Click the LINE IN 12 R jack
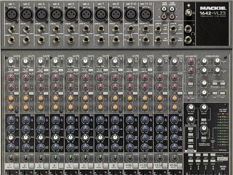233x175 pixels. pyautogui.click(x=146, y=40)
